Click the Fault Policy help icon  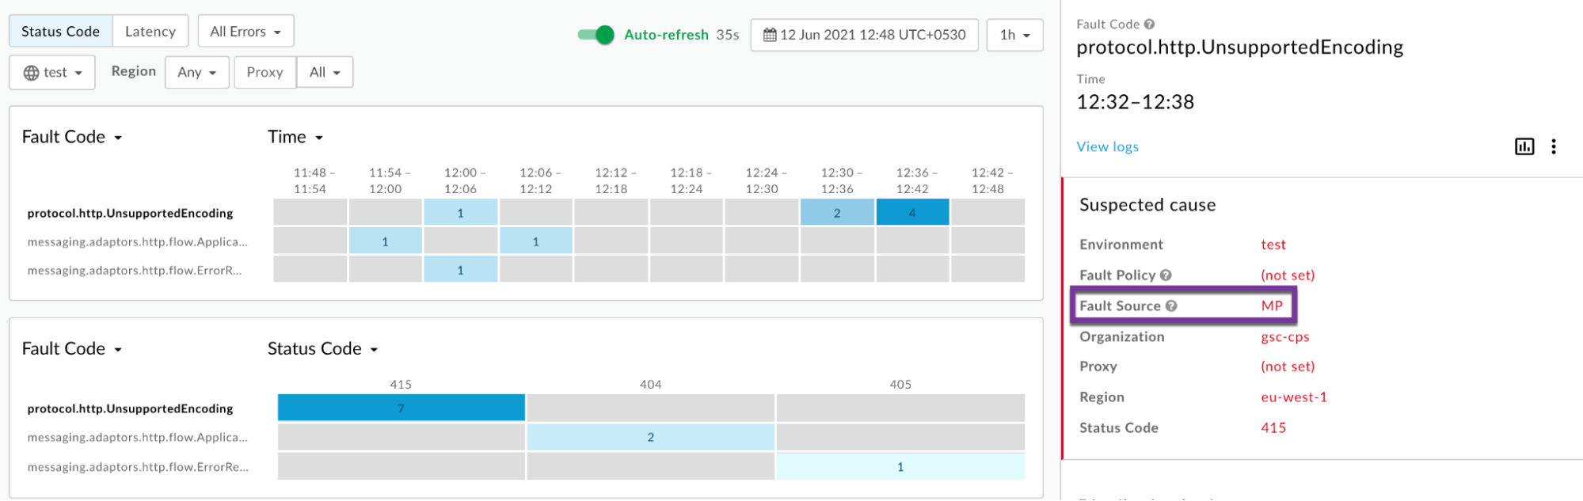(x=1166, y=275)
